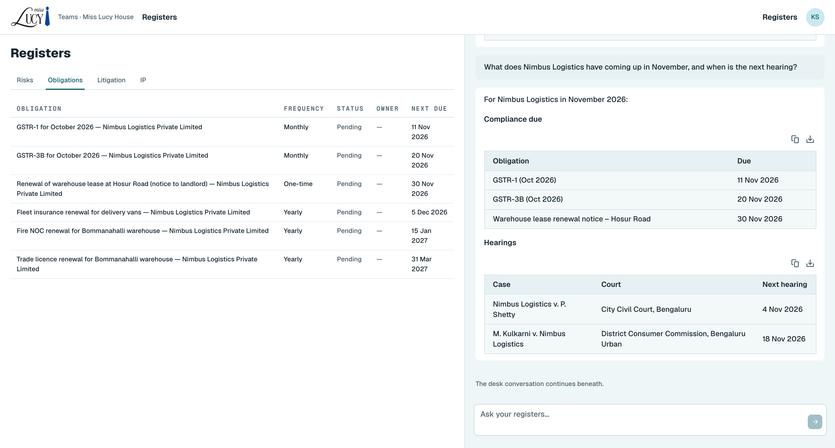Click the Miss Lucy logo
The width and height of the screenshot is (835, 448).
[30, 17]
